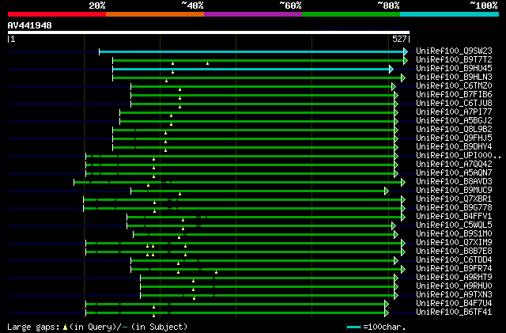Click the arrowhead ending the C5WQL5 alignment

[394, 225]
